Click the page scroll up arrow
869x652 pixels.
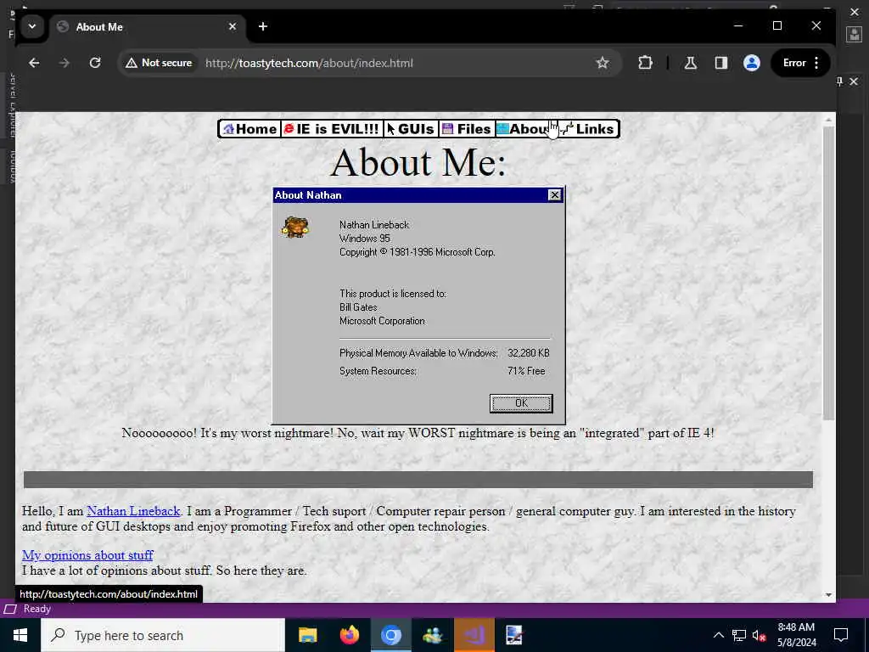[828, 120]
